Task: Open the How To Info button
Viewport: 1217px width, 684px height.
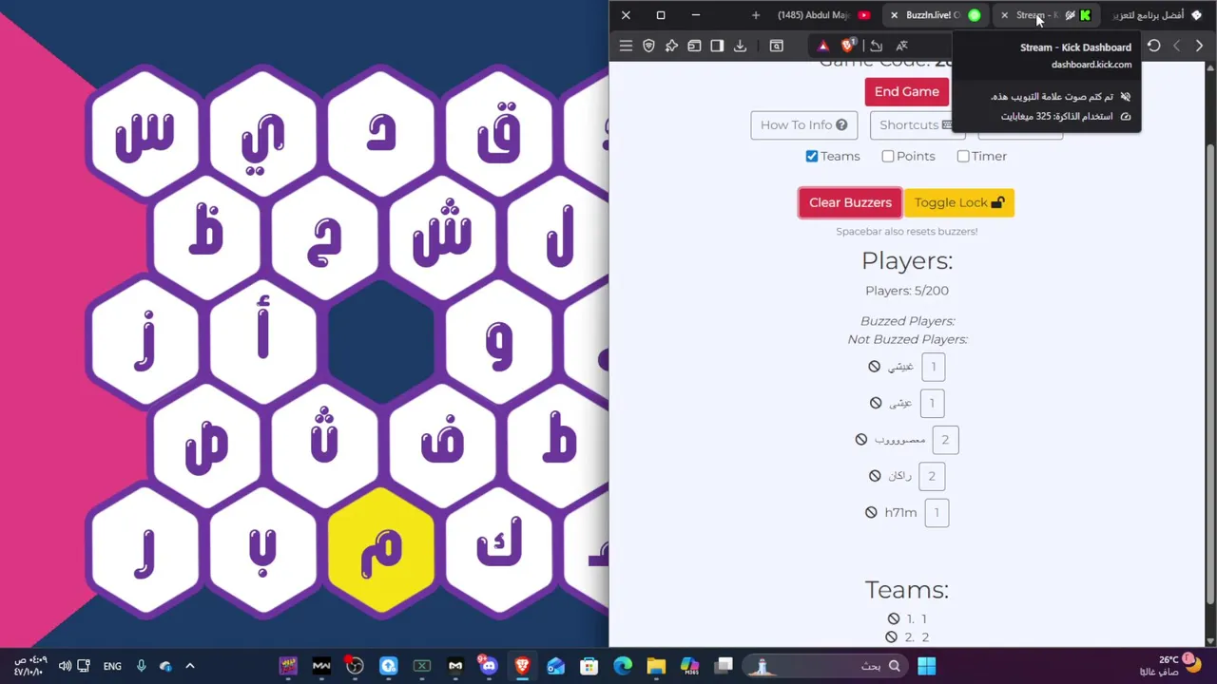Action: pyautogui.click(x=803, y=124)
